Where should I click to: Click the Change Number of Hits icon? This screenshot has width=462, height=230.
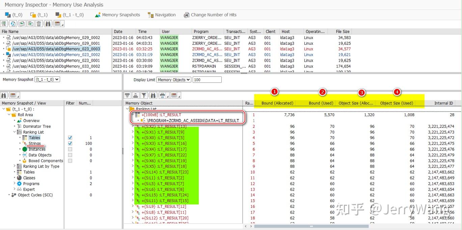[x=186, y=15]
